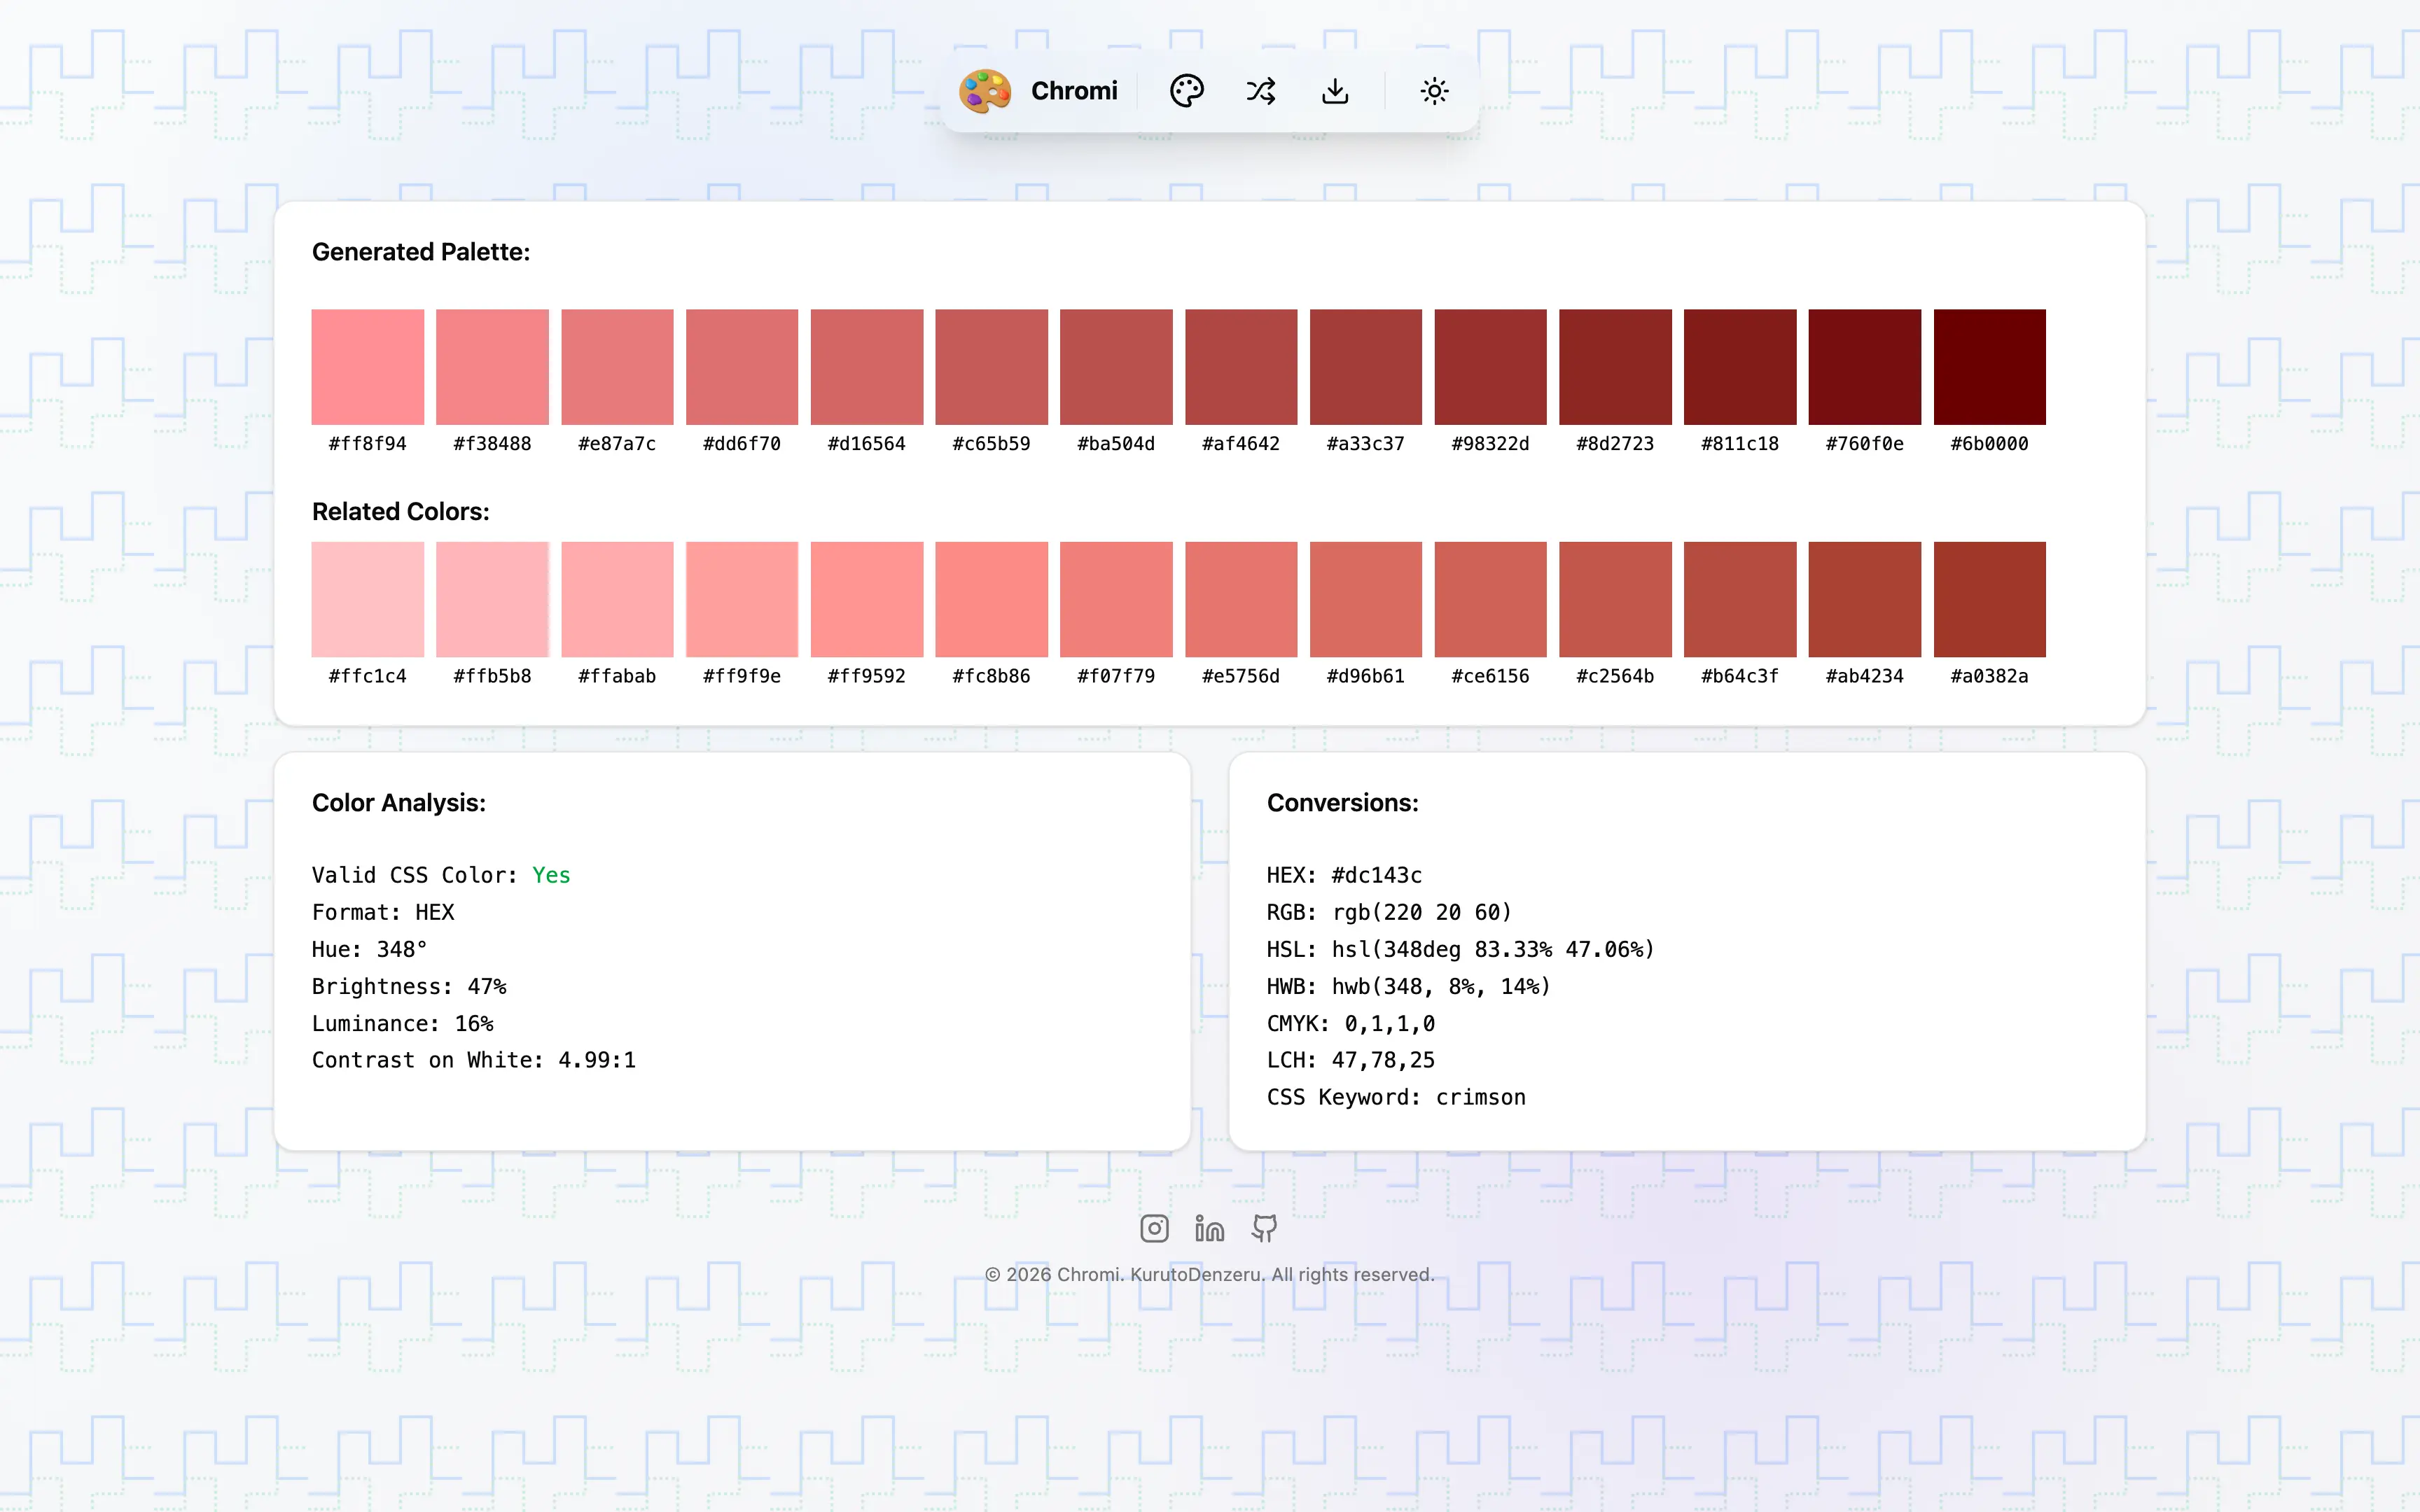This screenshot has height=1512, width=2420.
Task: Open the color picker palette tool
Action: [1186, 90]
